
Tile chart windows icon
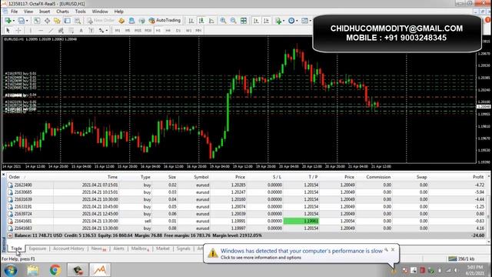244,21
